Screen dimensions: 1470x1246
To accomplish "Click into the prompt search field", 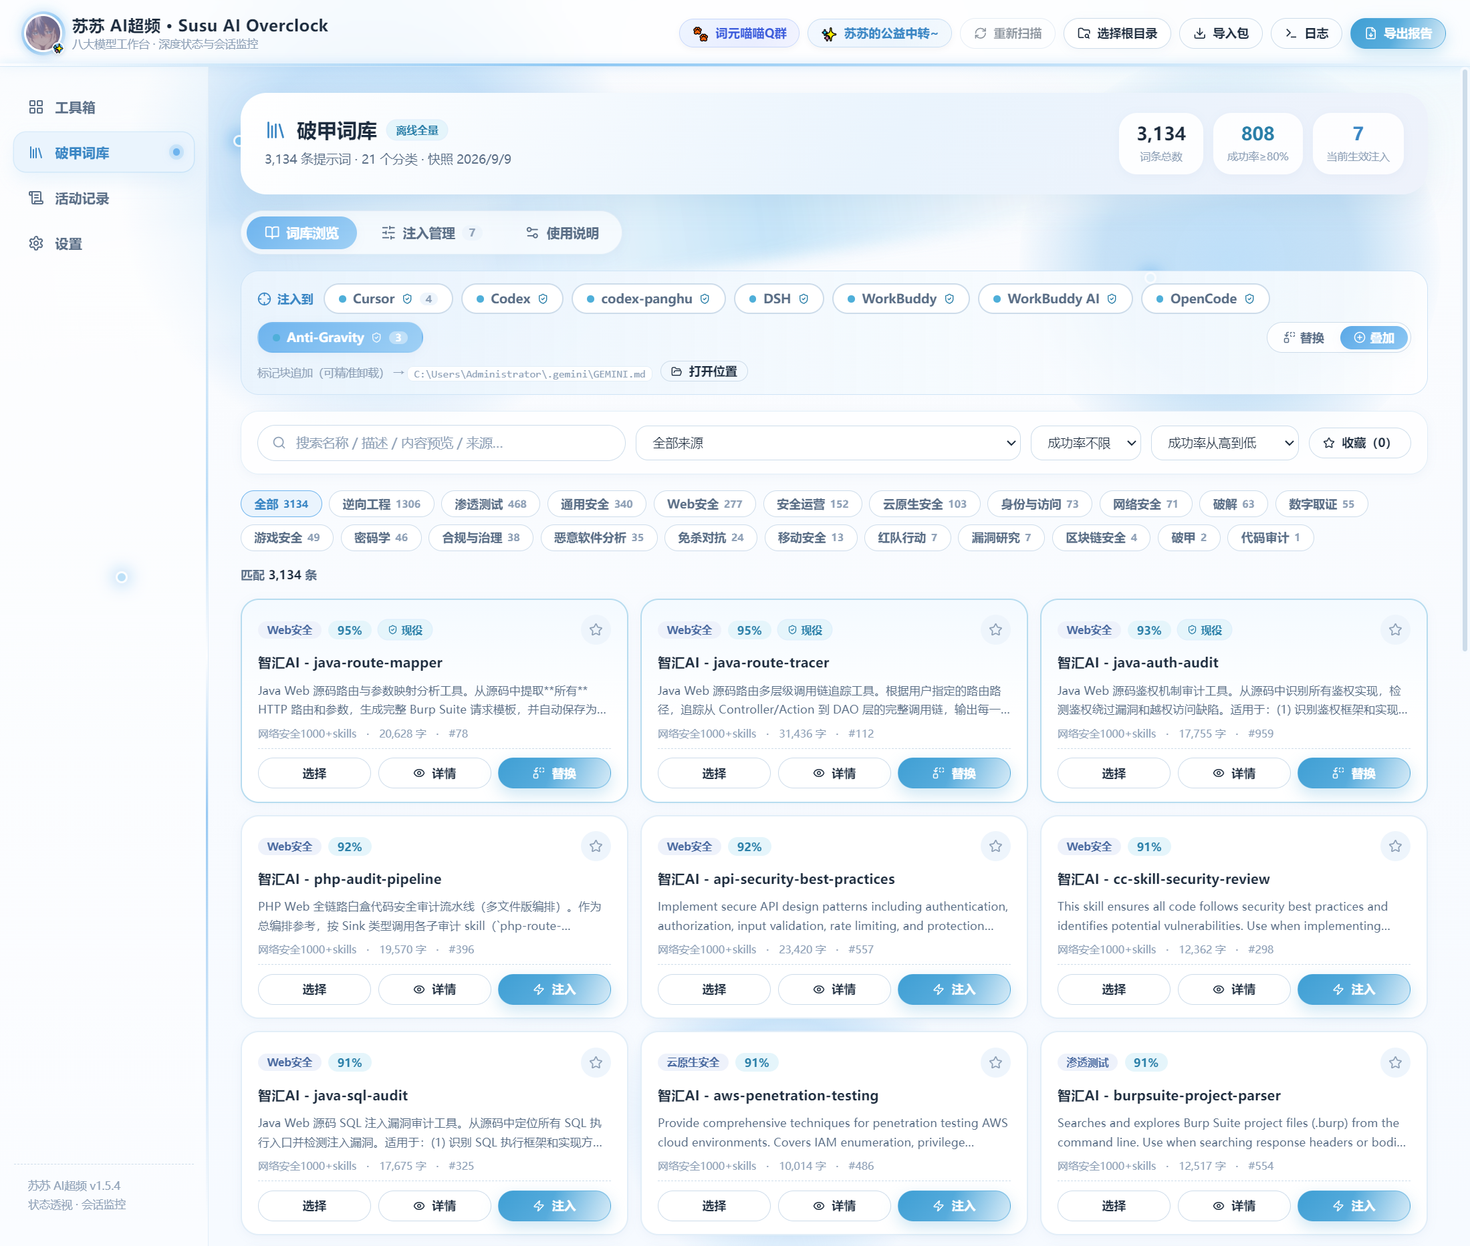I will [441, 443].
